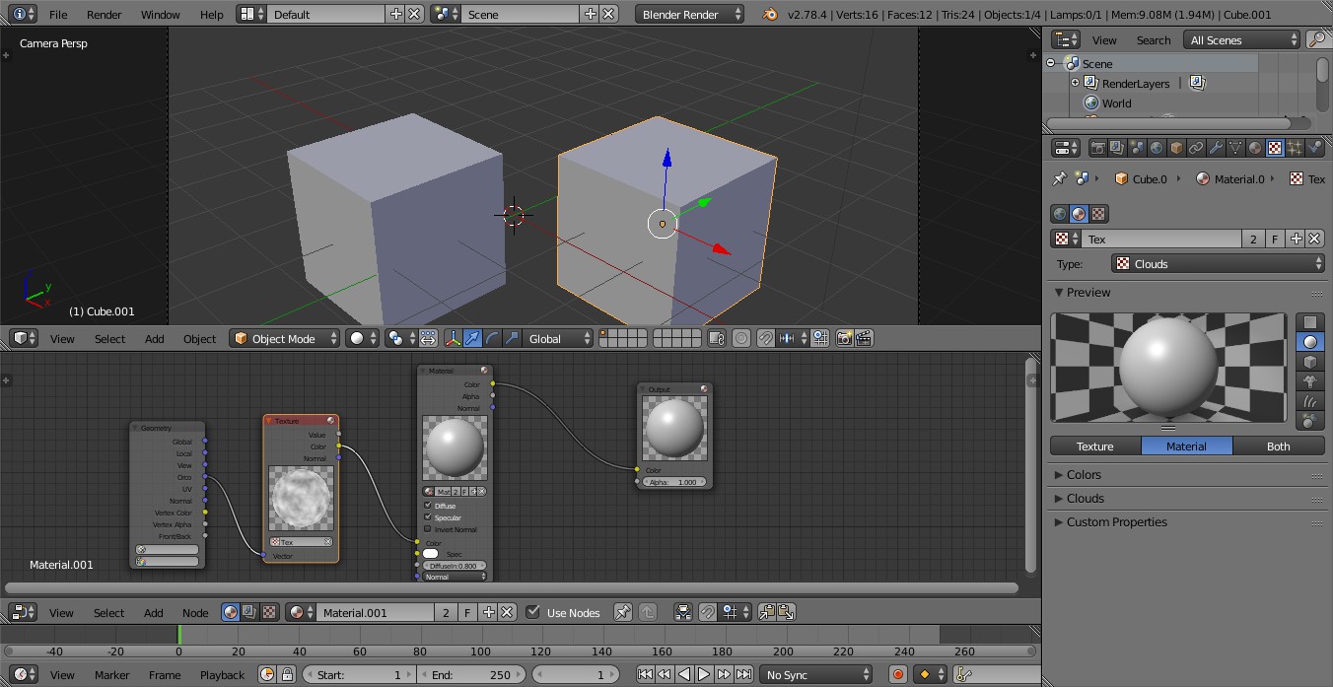Click the white Color swatch in the Material node

click(x=431, y=553)
